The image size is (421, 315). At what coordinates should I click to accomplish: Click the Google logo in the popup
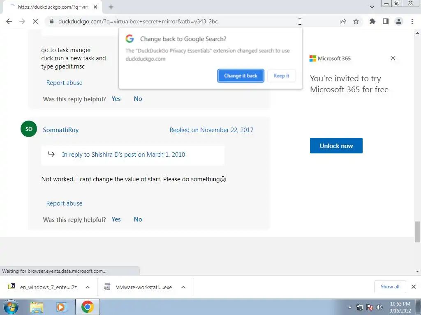(130, 39)
